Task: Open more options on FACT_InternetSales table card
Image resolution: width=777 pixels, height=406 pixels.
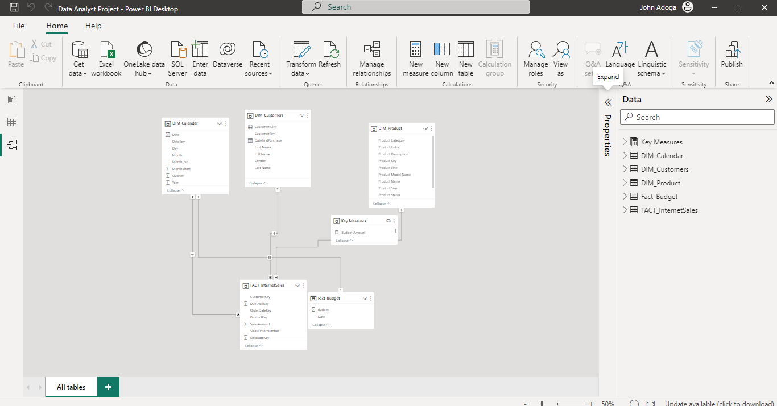Action: pyautogui.click(x=303, y=285)
